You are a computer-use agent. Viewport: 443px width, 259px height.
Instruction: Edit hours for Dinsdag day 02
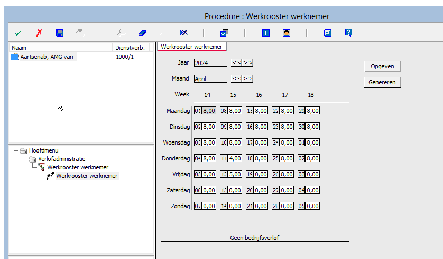tap(209, 127)
